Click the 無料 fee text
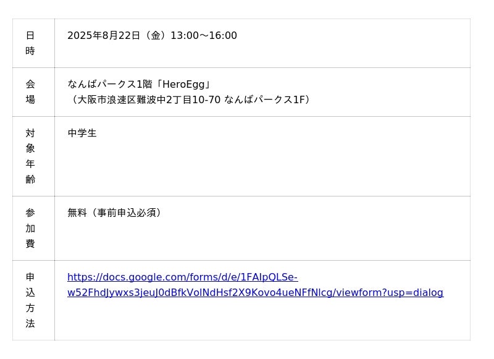Screen dimensions: 494x359 [x=77, y=213]
